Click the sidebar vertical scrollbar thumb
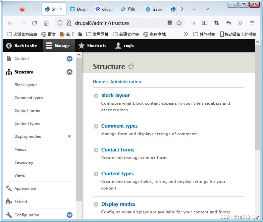The width and height of the screenshot is (263, 222). pyautogui.click(x=79, y=129)
